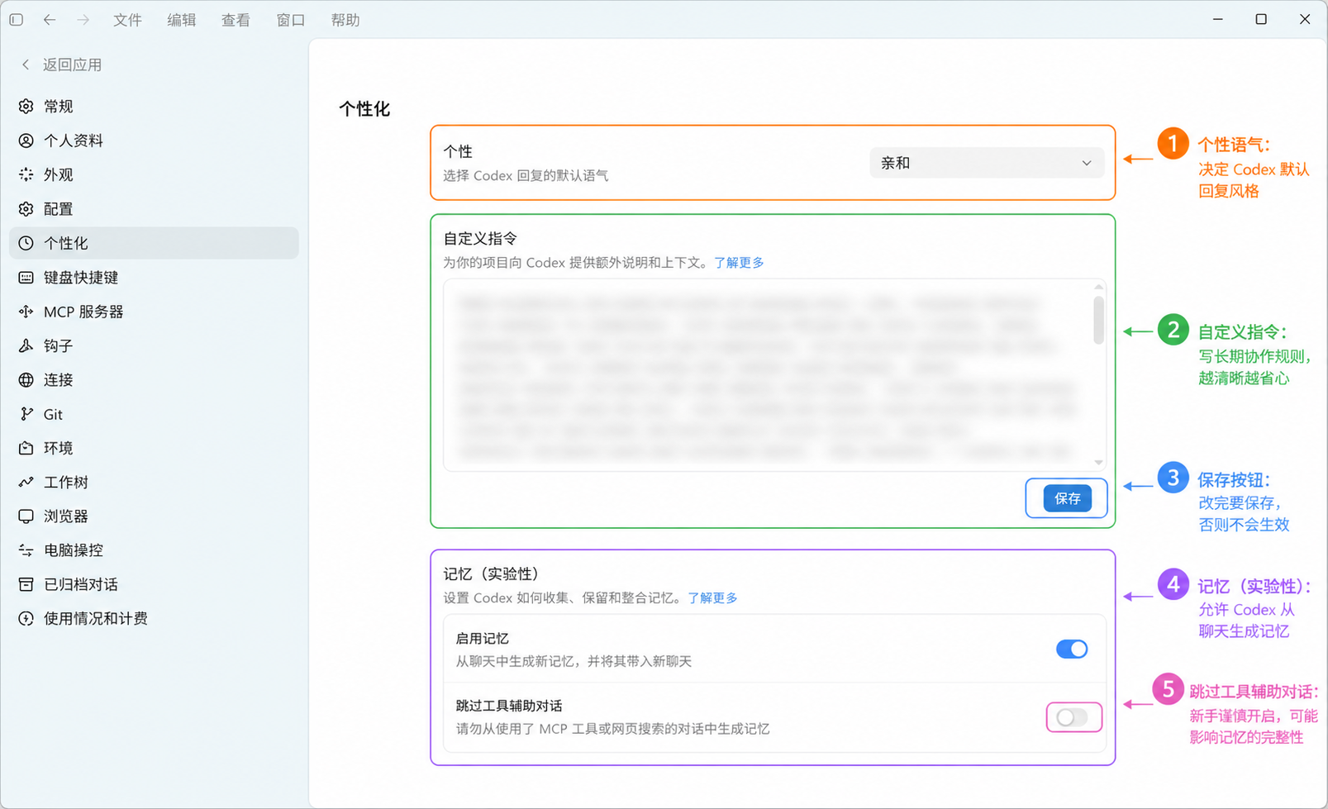Return to app via 返回应用
The width and height of the screenshot is (1328, 809).
click(x=62, y=64)
